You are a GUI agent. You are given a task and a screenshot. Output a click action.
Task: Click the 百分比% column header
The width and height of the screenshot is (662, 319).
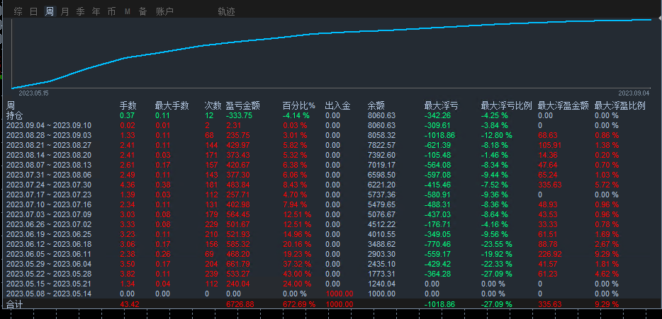pos(299,106)
